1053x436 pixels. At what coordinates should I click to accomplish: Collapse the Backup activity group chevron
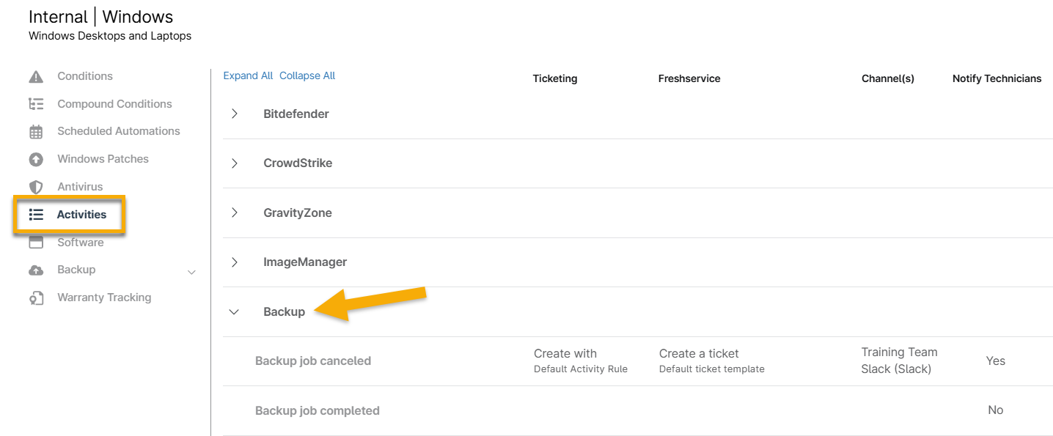point(234,312)
